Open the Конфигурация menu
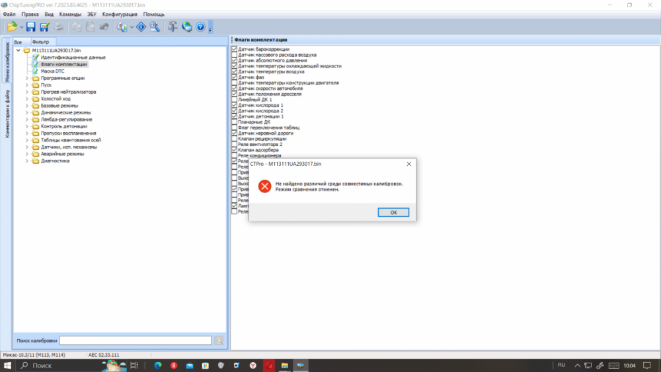 pyautogui.click(x=120, y=15)
